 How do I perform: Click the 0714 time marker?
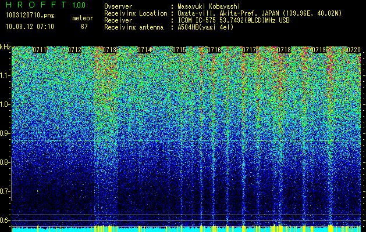144,50
